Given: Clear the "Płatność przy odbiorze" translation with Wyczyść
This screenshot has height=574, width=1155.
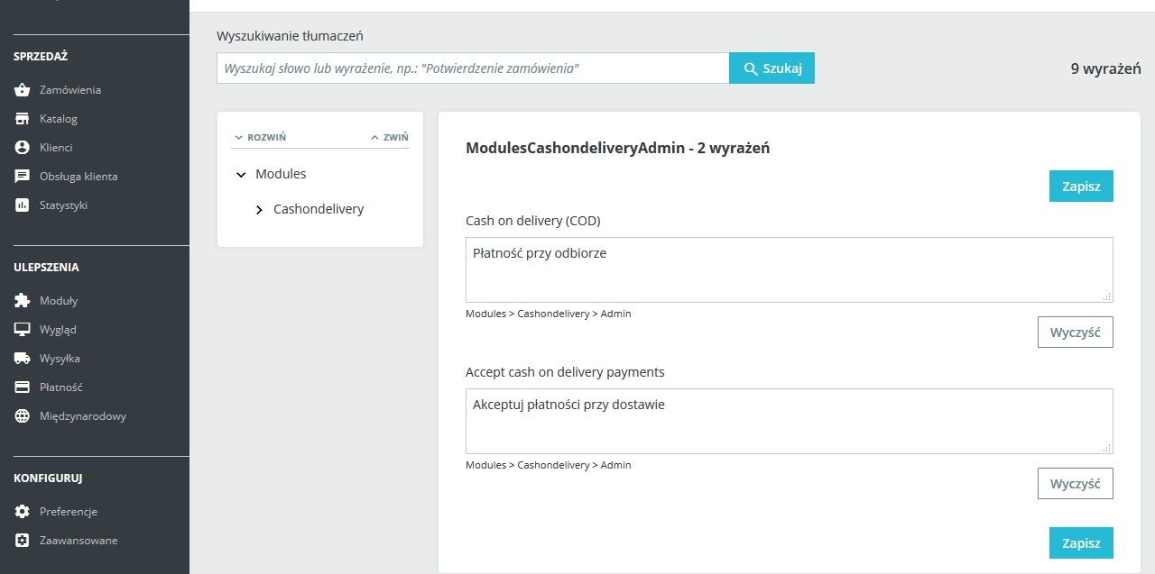Looking at the screenshot, I should [1075, 332].
